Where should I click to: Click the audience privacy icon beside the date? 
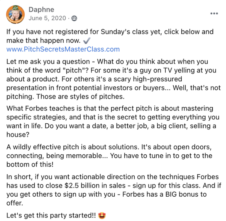[x=74, y=18]
